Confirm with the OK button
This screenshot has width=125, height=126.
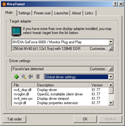[x=85, y=119]
